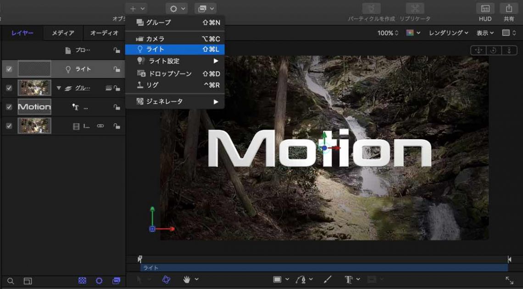Viewport: 523px width, 289px height.
Task: Open the 100% zoom level popup
Action: pyautogui.click(x=388, y=33)
